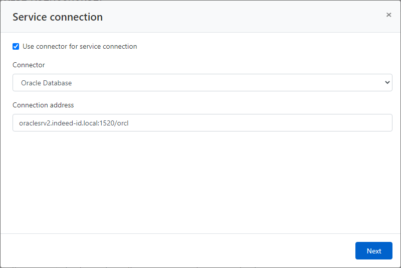Expand the Oracle Database combo box

click(202, 83)
